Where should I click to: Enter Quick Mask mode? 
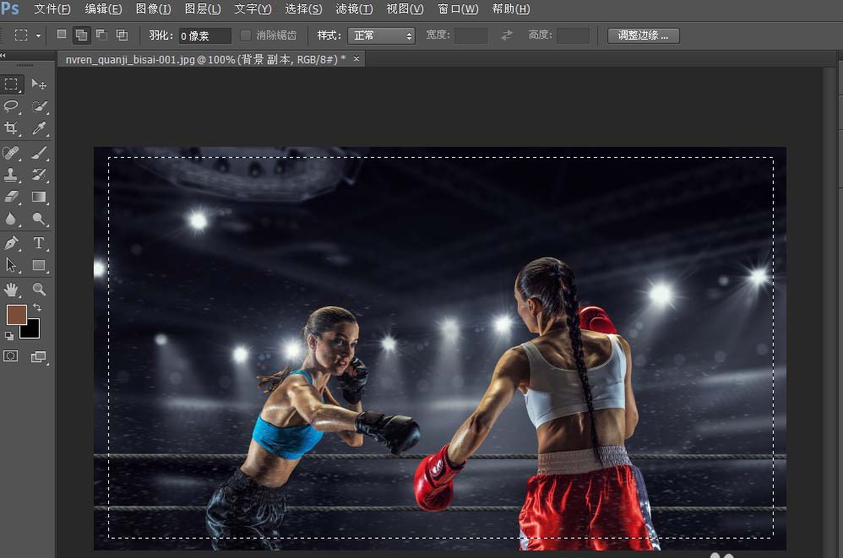pyautogui.click(x=12, y=355)
